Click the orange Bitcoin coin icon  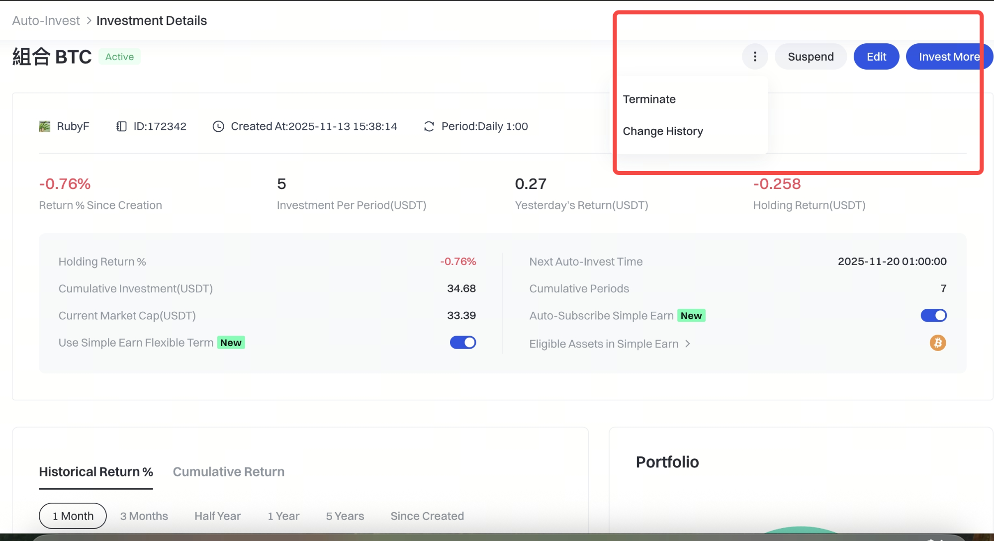point(937,343)
